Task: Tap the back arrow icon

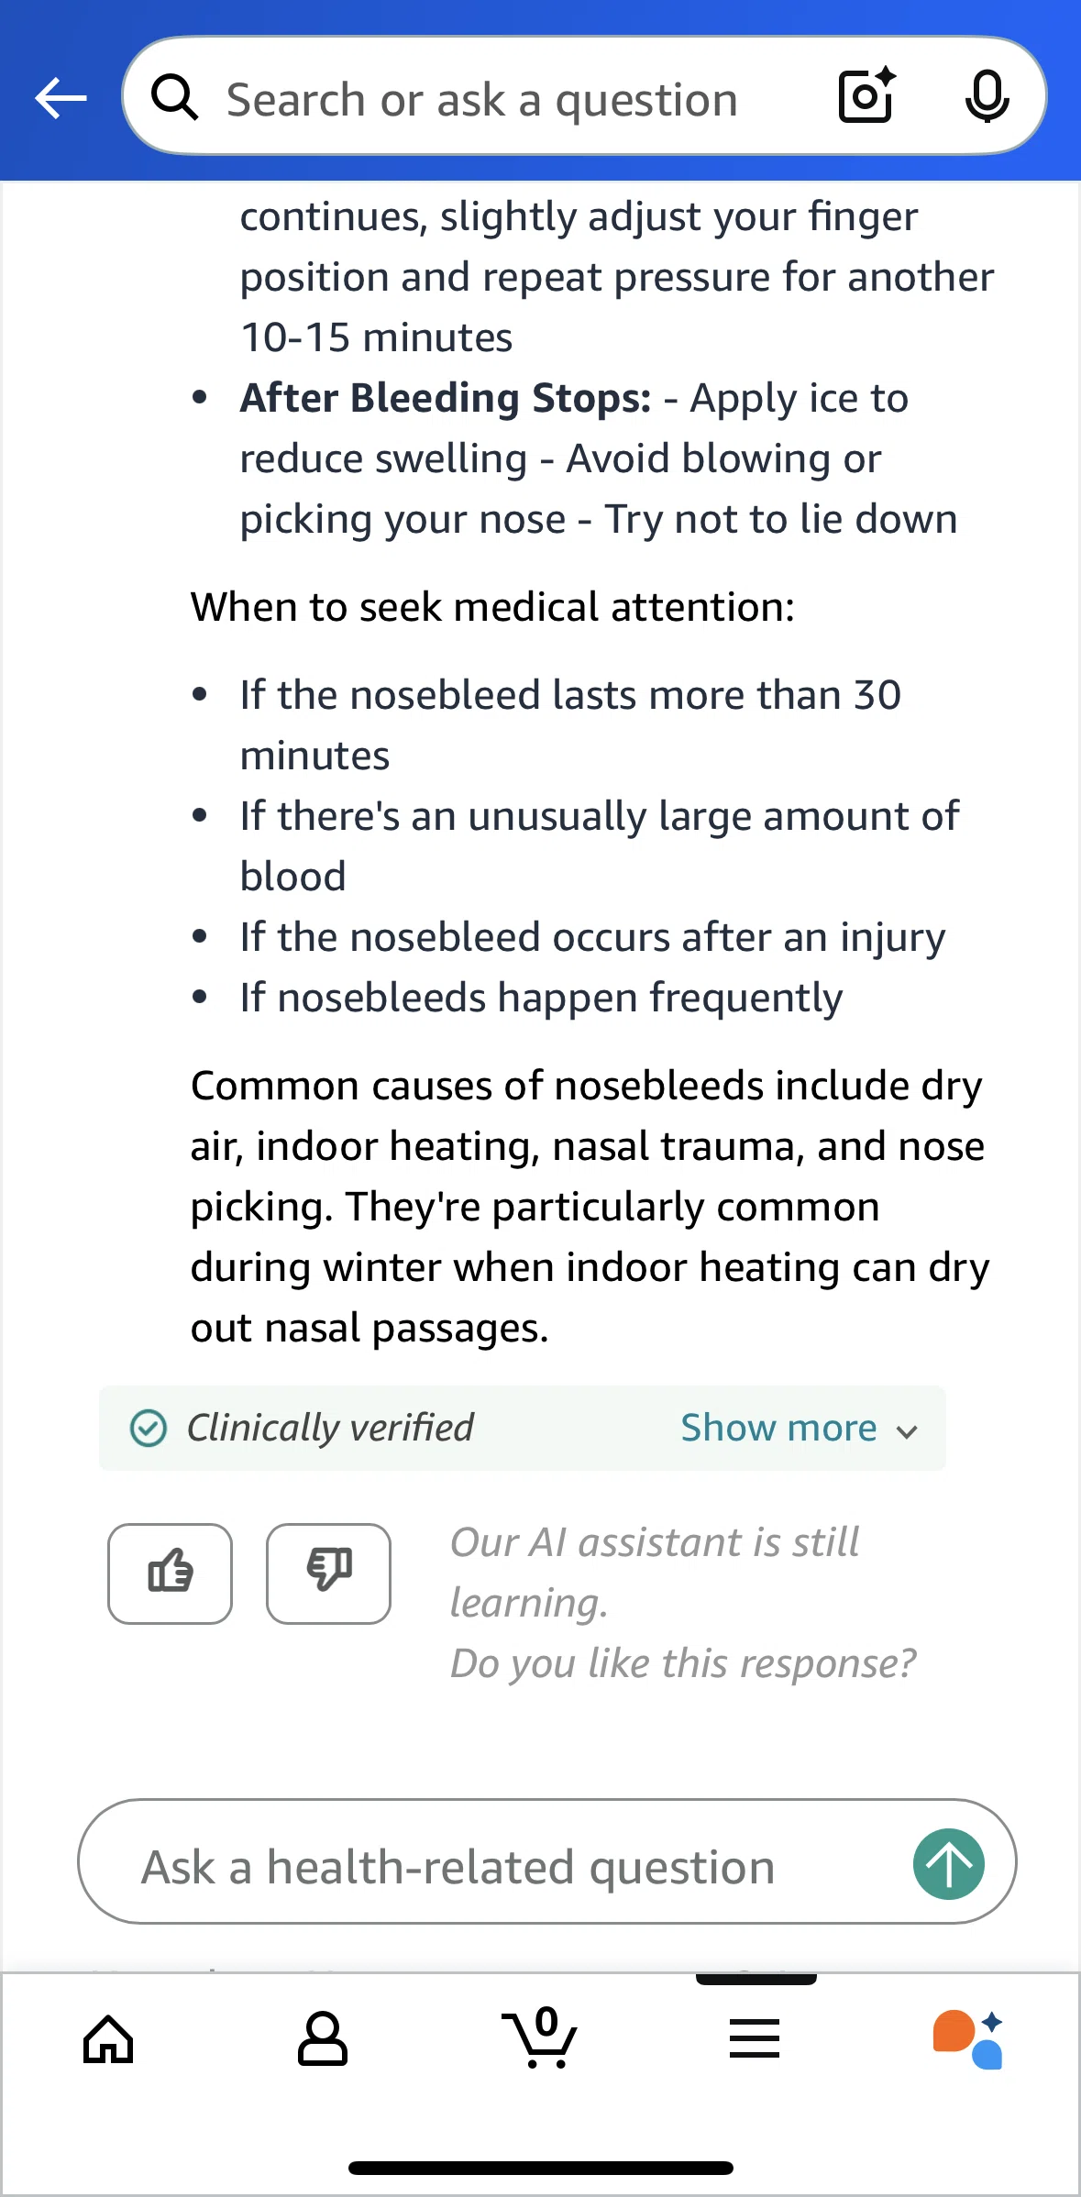Action: [61, 98]
